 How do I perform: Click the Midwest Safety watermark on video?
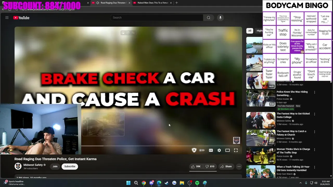[236, 141]
